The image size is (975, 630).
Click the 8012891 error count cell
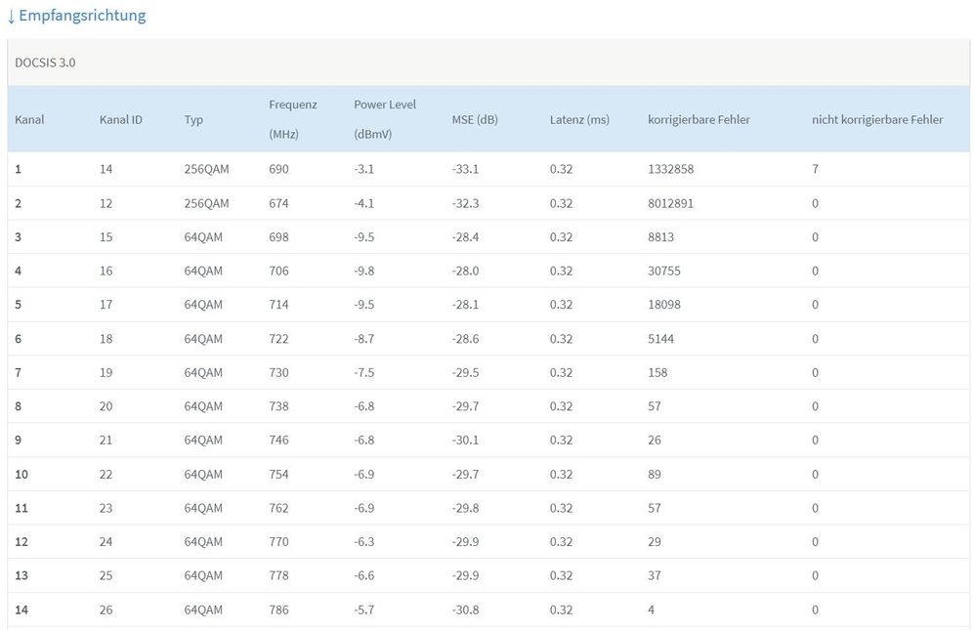[670, 203]
